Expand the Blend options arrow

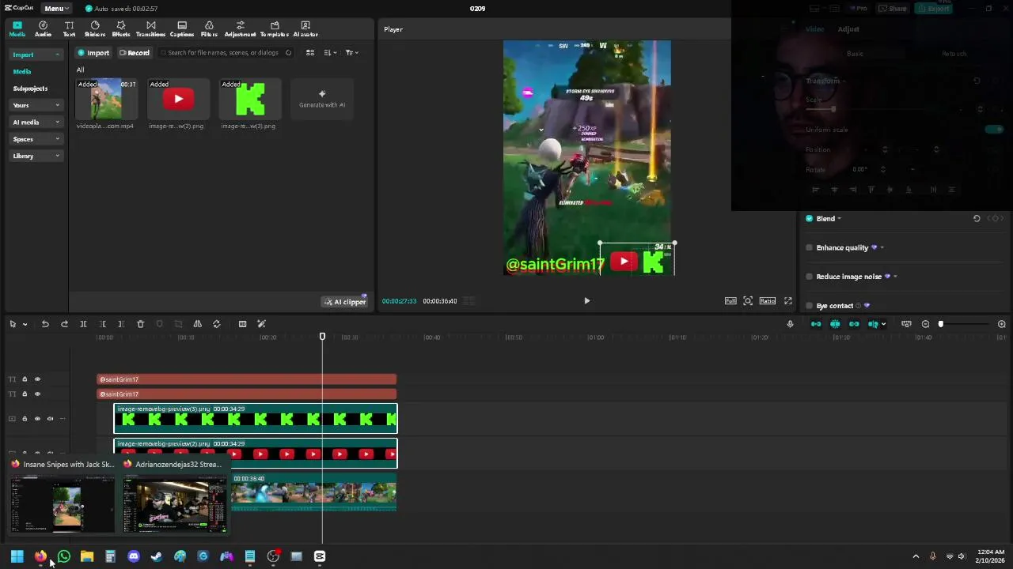tap(839, 219)
